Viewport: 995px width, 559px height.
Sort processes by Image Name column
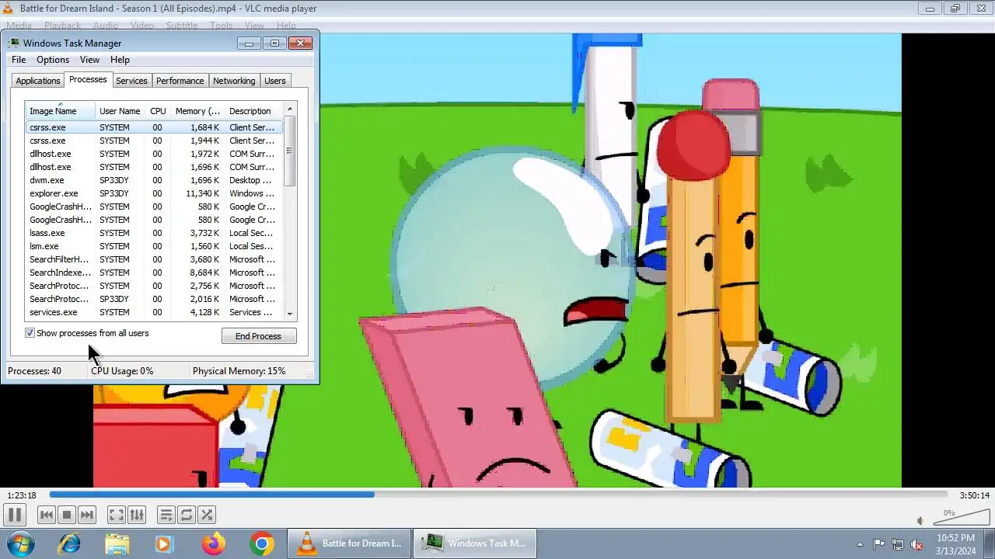pos(60,111)
